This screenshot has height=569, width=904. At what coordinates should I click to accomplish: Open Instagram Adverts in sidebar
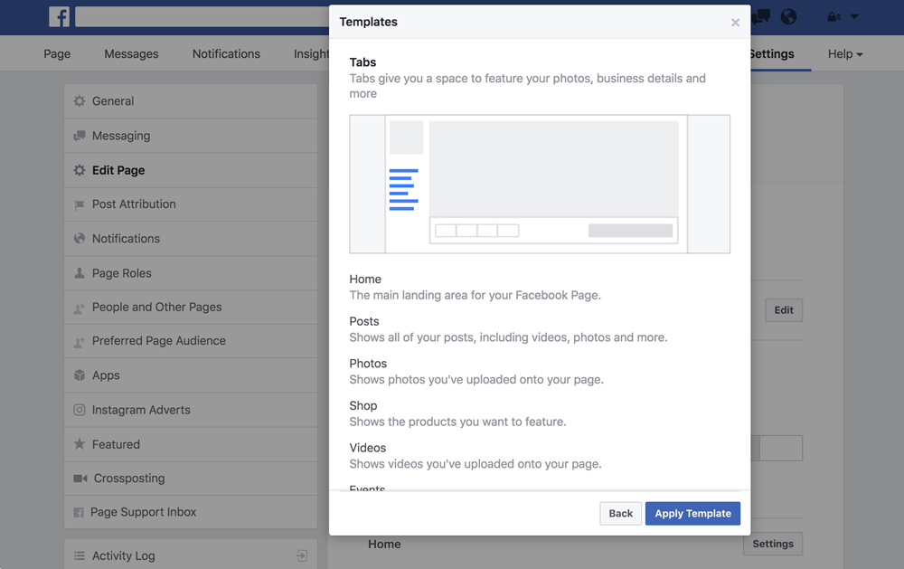click(x=191, y=410)
